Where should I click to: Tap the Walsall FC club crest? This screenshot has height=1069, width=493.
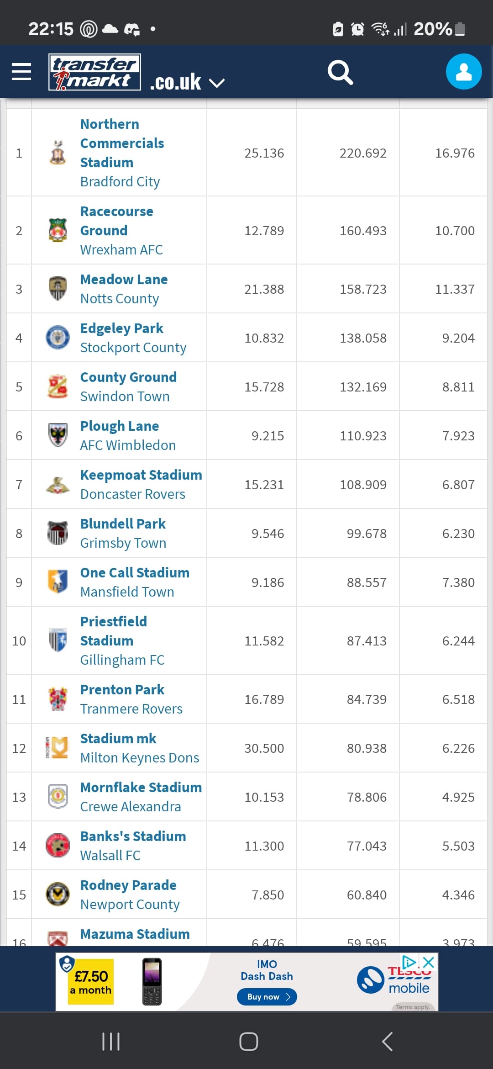click(58, 846)
